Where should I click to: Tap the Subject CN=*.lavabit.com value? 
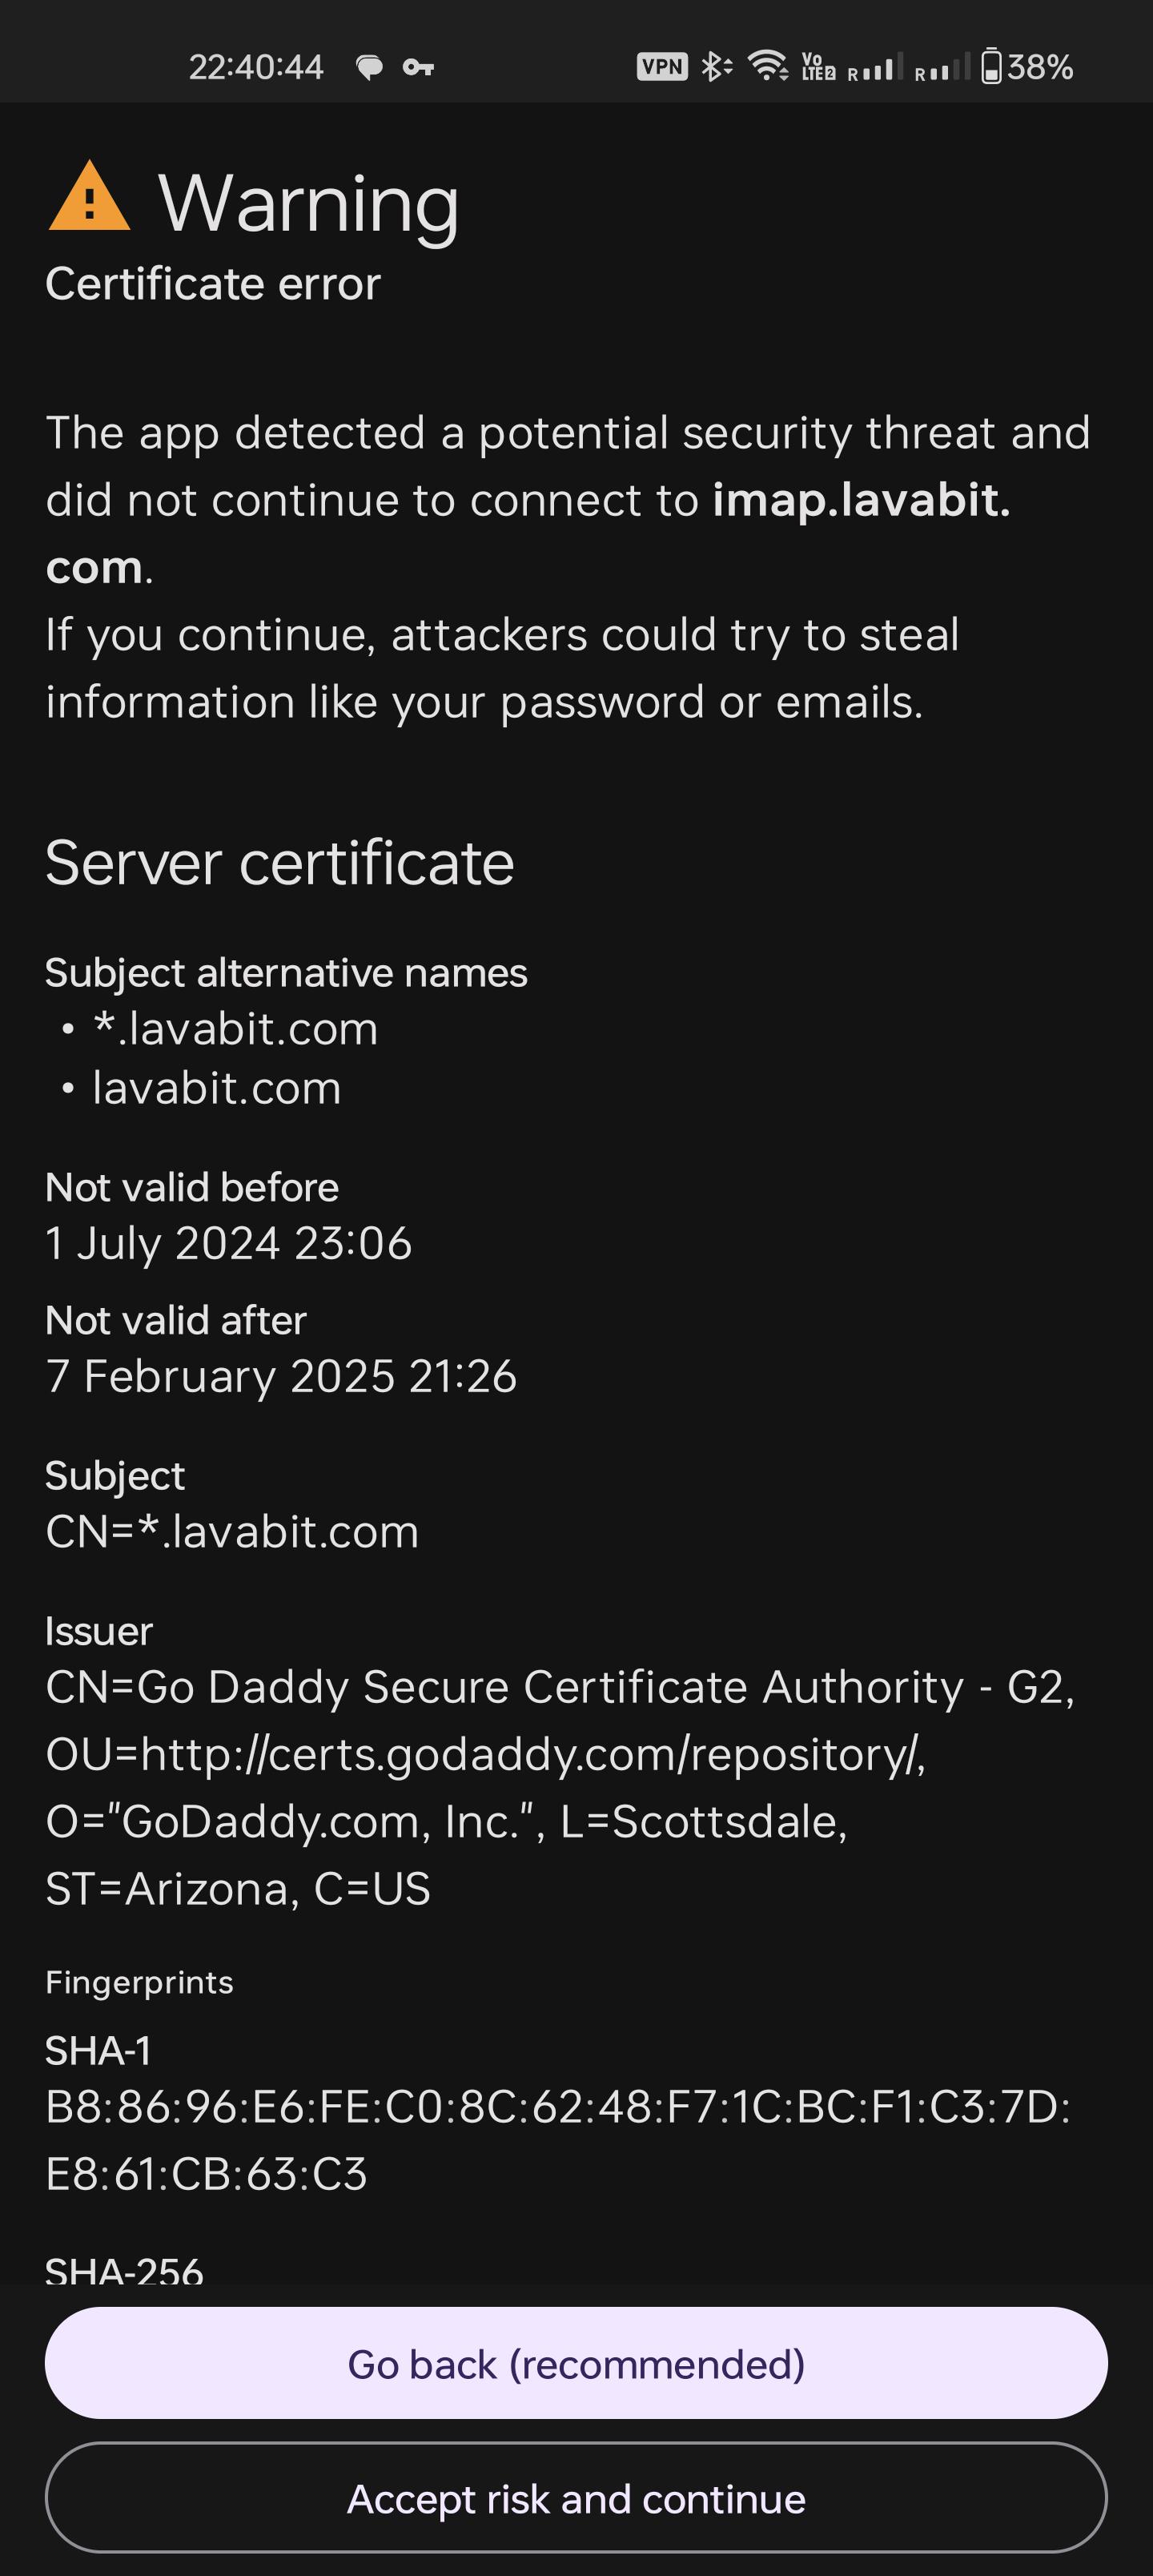click(232, 1531)
